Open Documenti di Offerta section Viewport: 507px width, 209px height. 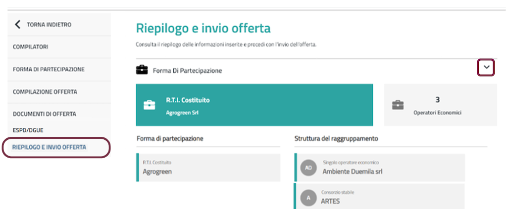coord(45,114)
